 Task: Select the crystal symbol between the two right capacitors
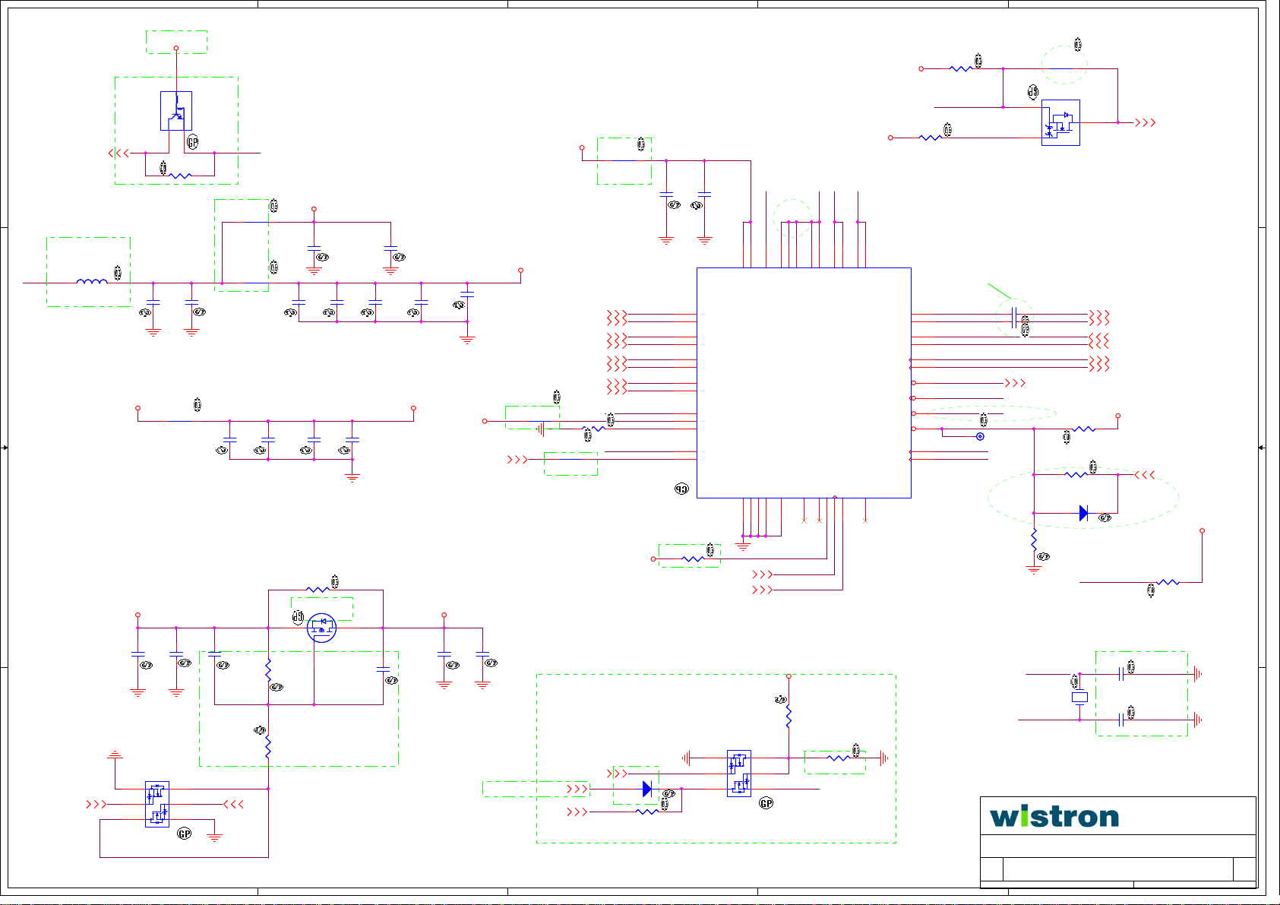tap(1079, 697)
